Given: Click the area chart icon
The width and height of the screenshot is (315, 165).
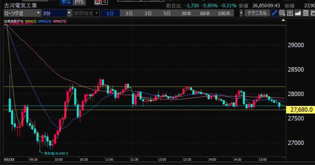Looking at the screenshot, I should (x=298, y=13).
